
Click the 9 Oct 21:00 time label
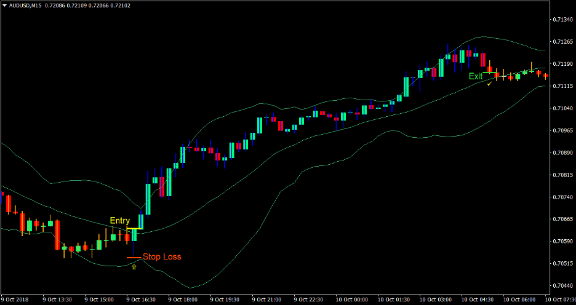tap(267, 299)
